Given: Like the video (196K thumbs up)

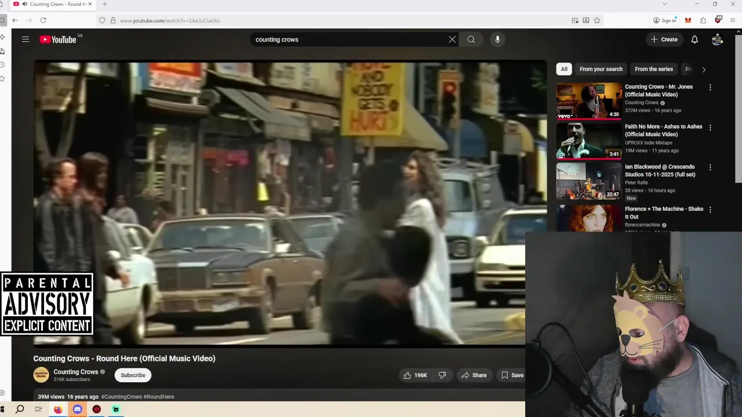Looking at the screenshot, I should click(415, 375).
